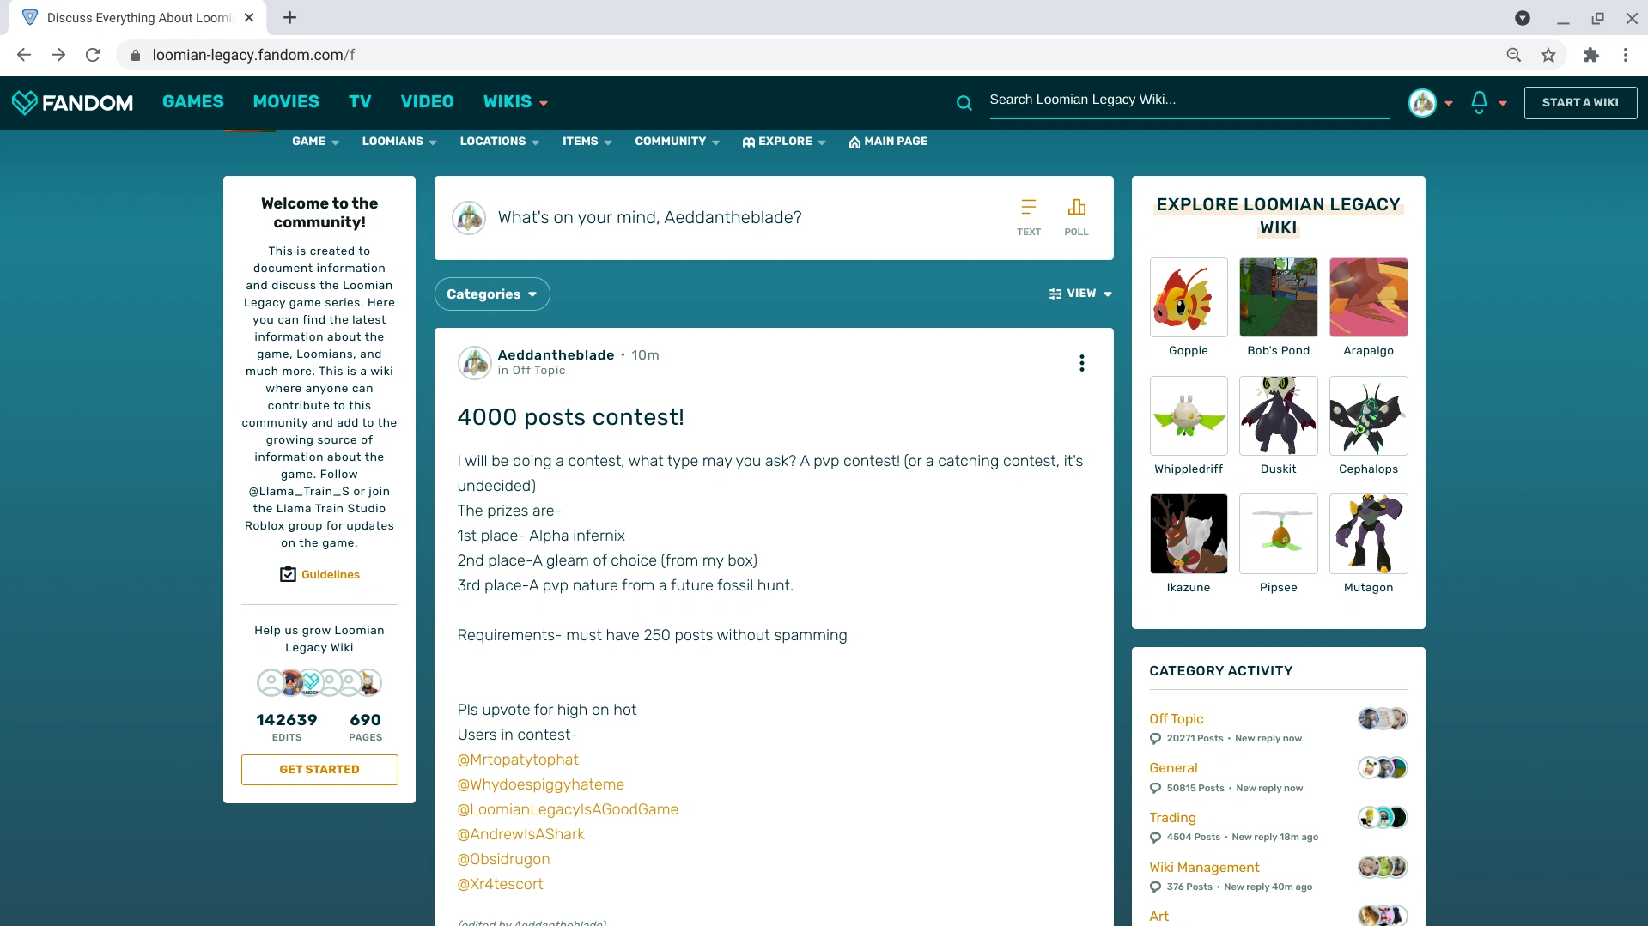The image size is (1648, 926).
Task: Select the Text post mode
Action: (x=1028, y=215)
